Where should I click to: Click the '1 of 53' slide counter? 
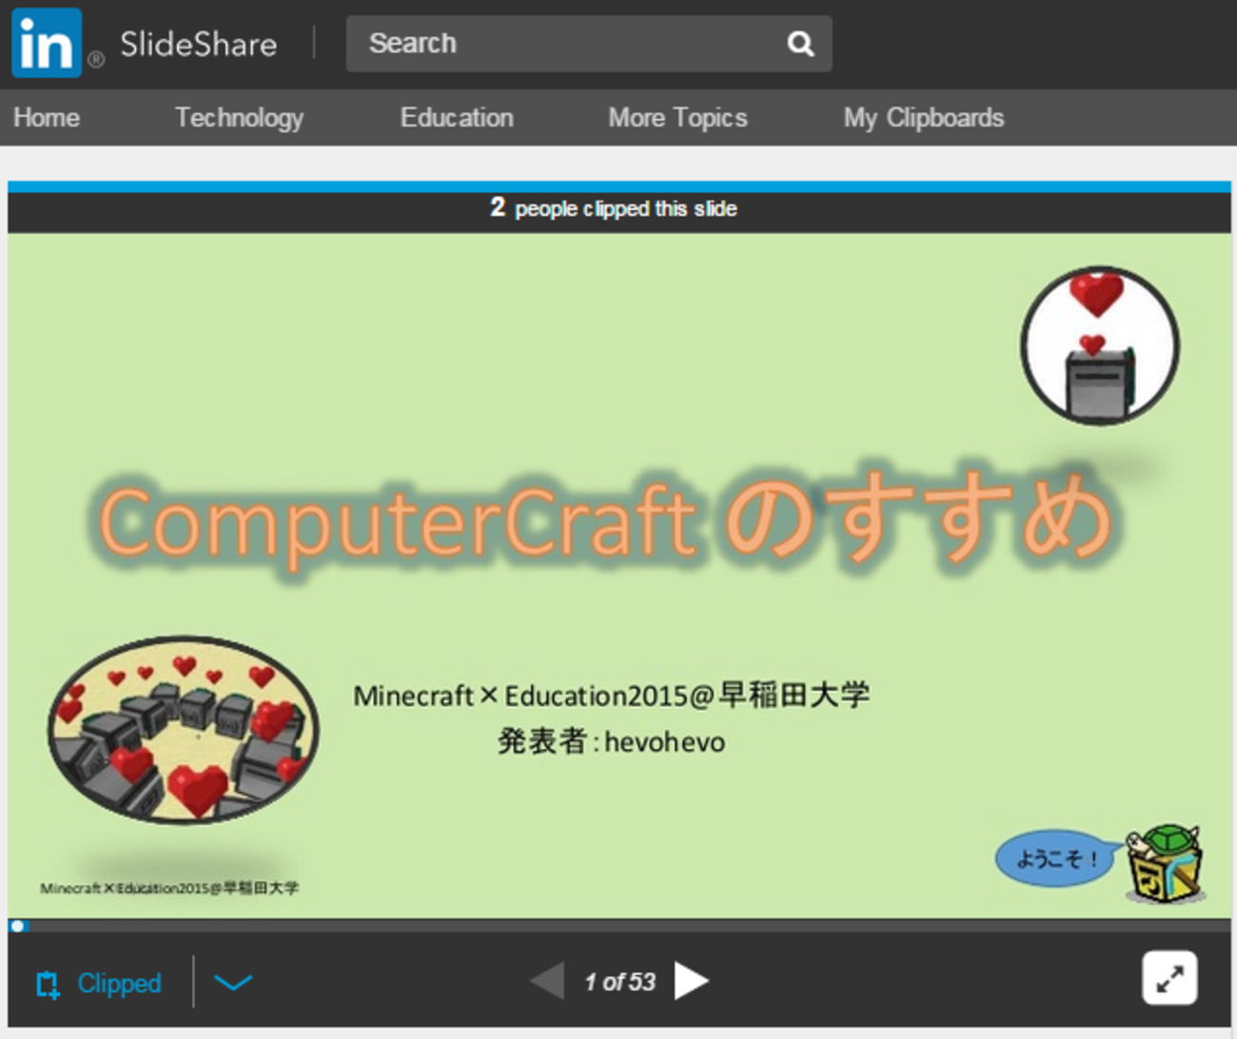[619, 982]
